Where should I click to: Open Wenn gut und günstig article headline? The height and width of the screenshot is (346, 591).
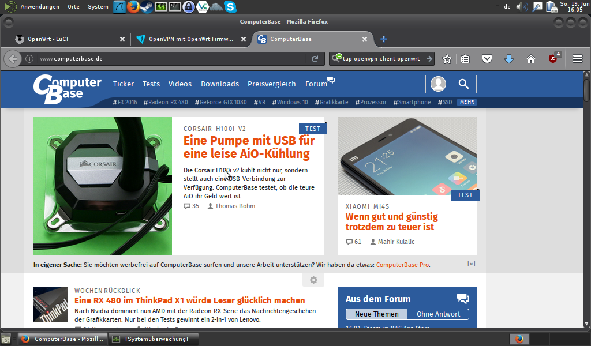(x=392, y=222)
